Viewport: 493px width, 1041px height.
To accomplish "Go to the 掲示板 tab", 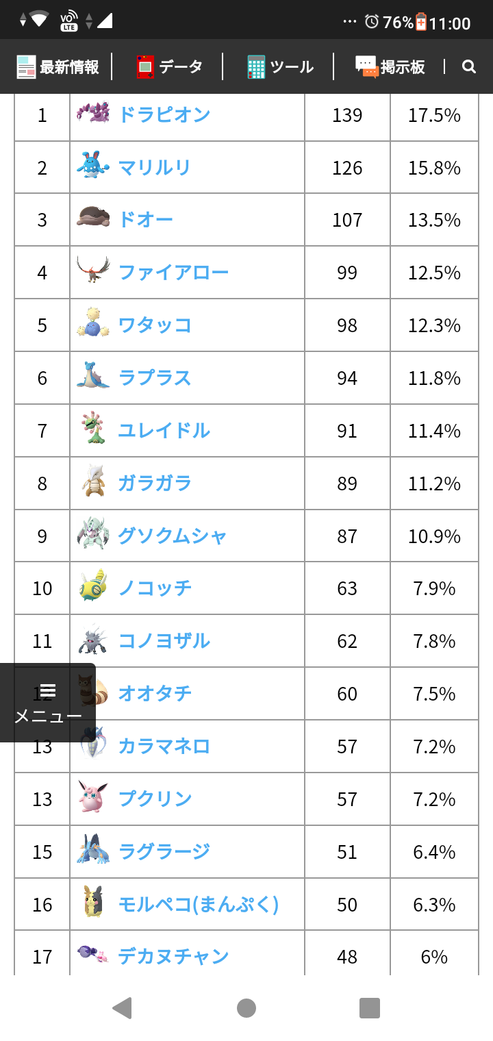I will point(390,66).
